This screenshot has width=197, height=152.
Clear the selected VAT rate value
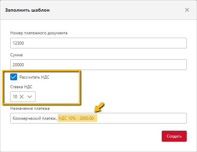click(x=22, y=97)
